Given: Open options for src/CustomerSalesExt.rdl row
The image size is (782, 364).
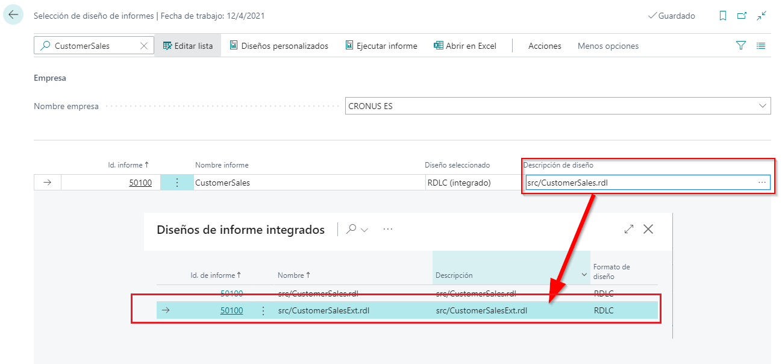Looking at the screenshot, I should click(x=263, y=310).
